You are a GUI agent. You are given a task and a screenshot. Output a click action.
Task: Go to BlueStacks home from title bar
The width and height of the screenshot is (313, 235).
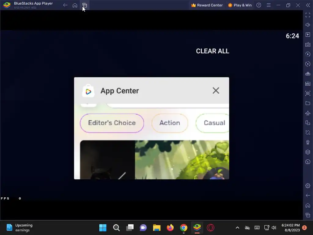[75, 5]
